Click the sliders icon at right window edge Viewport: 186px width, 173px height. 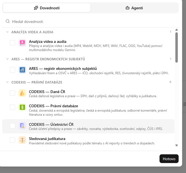(x=185, y=104)
